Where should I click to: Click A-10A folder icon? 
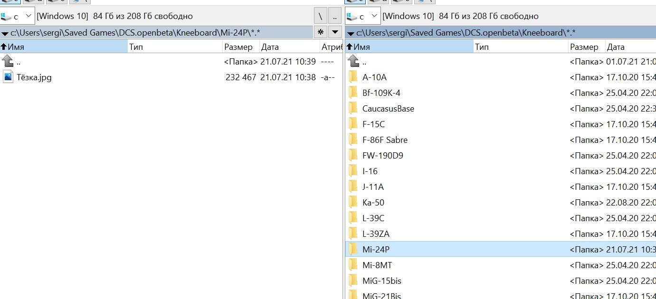tap(353, 77)
